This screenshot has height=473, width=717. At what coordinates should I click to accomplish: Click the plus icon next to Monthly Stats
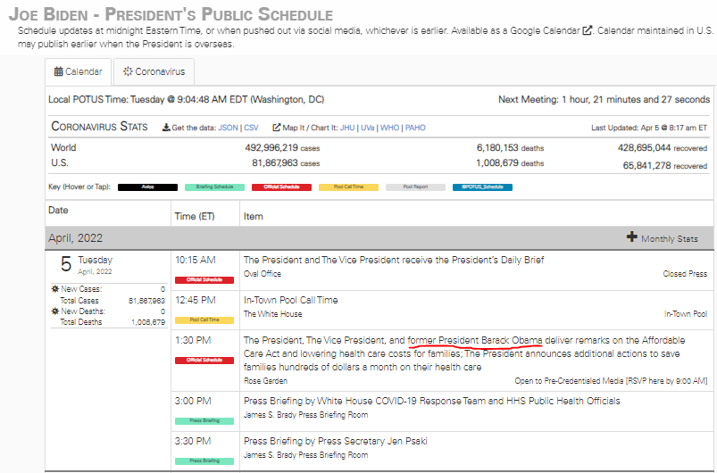[632, 236]
